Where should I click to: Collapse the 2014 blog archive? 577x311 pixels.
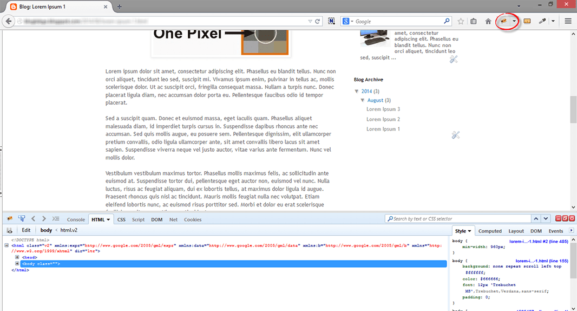coord(357,91)
